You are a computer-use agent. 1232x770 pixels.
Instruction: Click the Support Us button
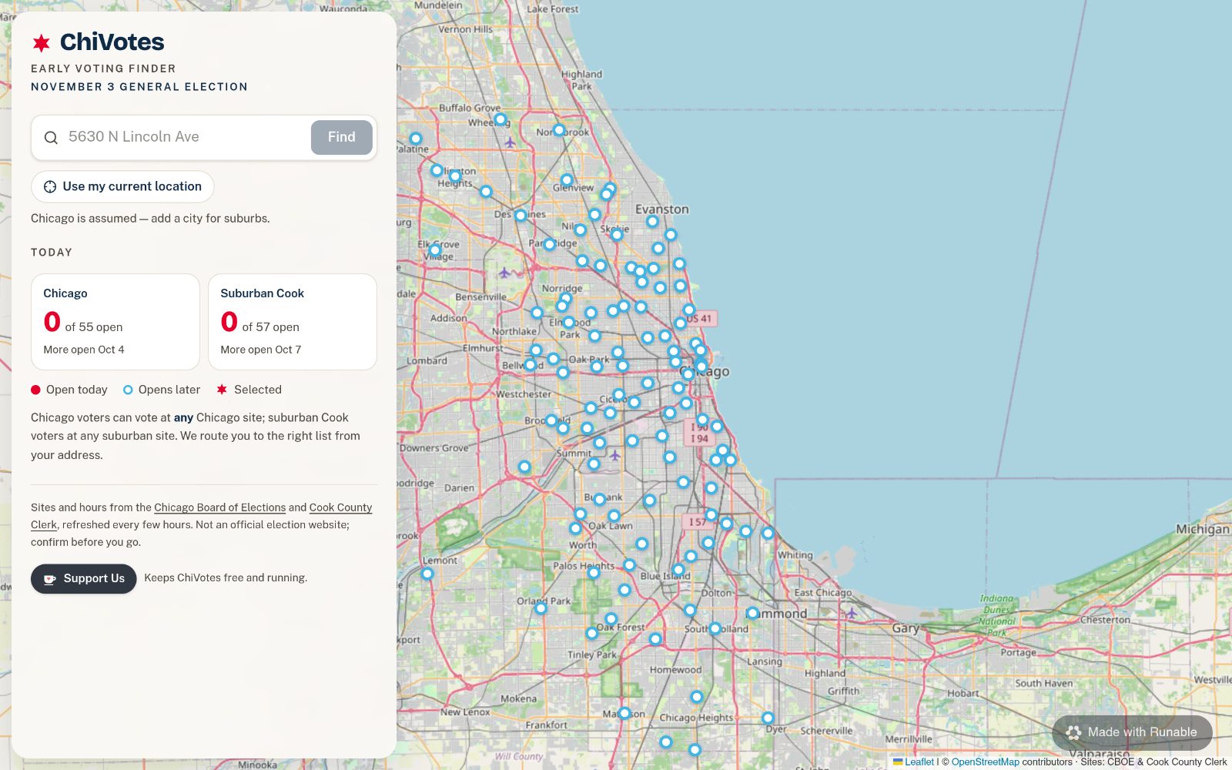click(x=84, y=578)
